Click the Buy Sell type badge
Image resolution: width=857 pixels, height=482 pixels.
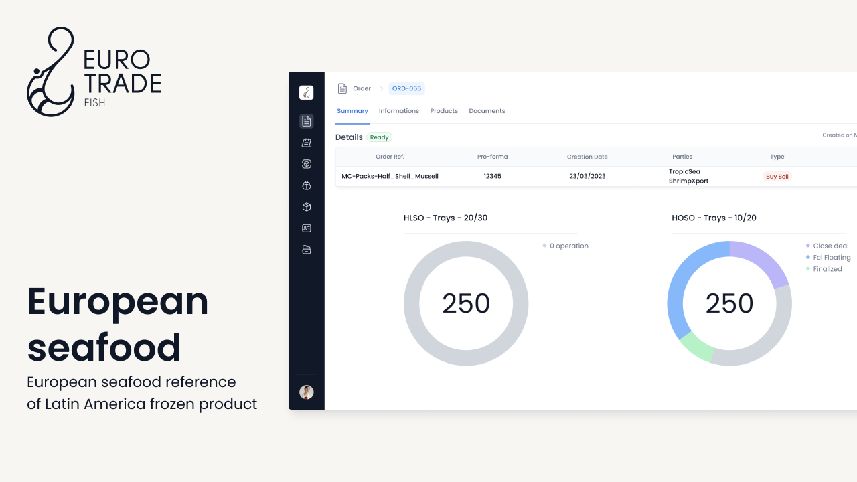coord(777,177)
